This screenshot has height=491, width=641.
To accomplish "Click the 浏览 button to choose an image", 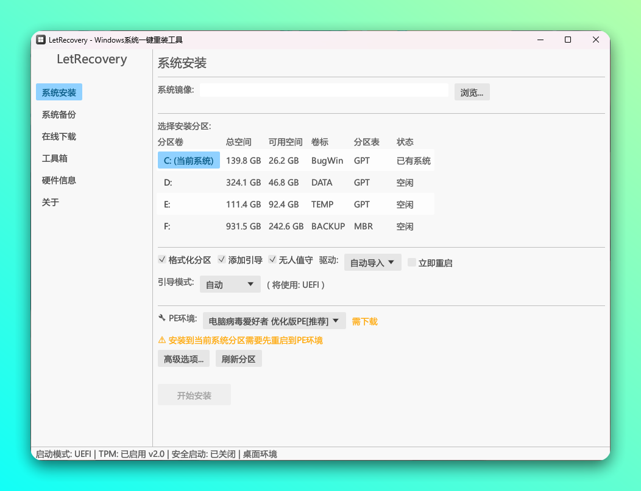I will tap(472, 92).
